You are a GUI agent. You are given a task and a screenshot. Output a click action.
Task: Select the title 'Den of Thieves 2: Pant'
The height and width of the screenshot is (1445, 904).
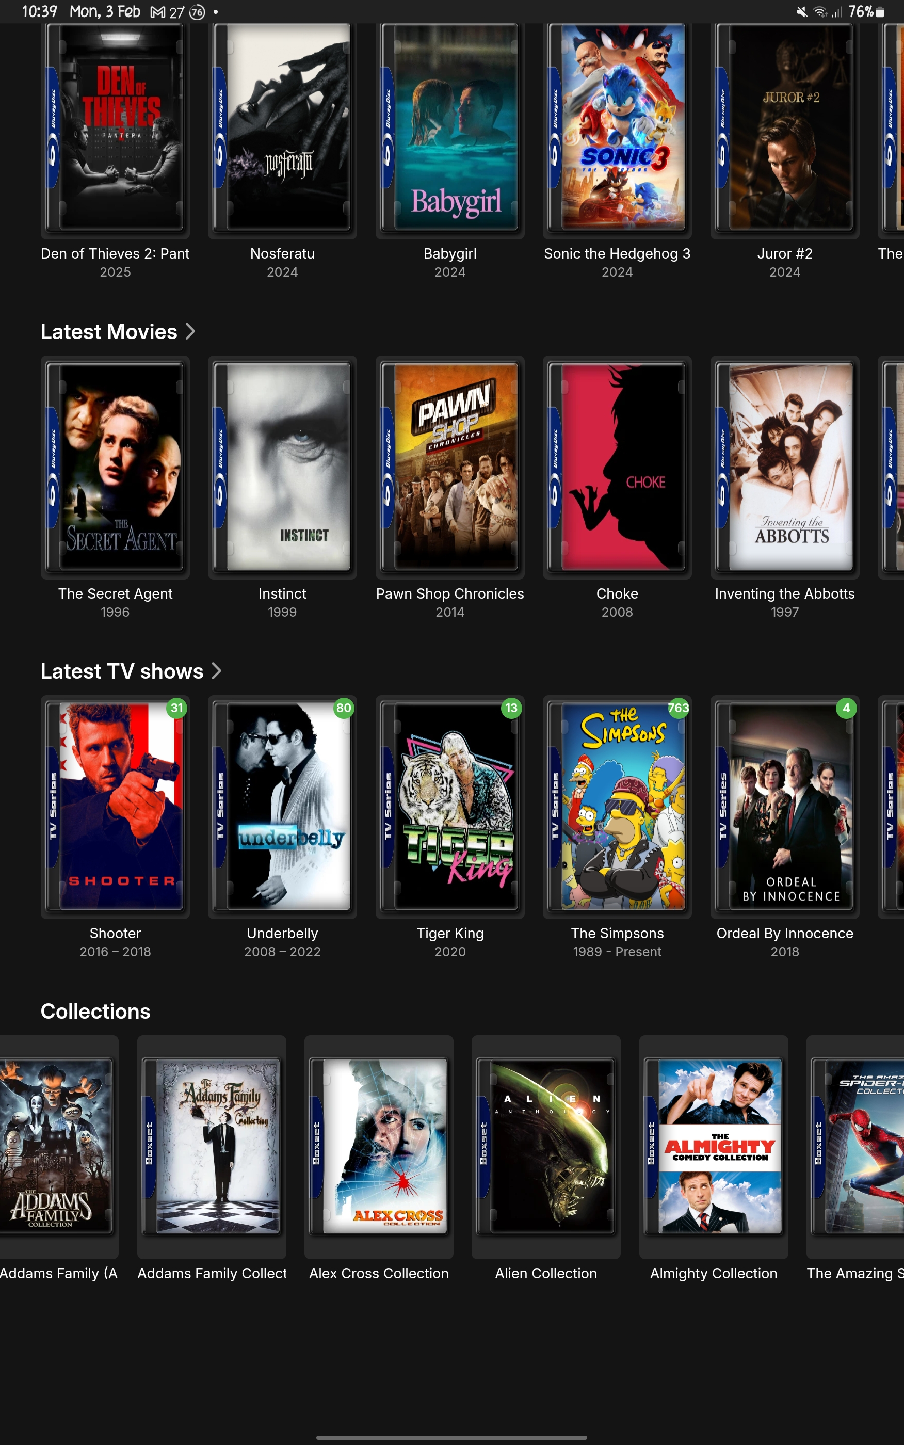116,253
